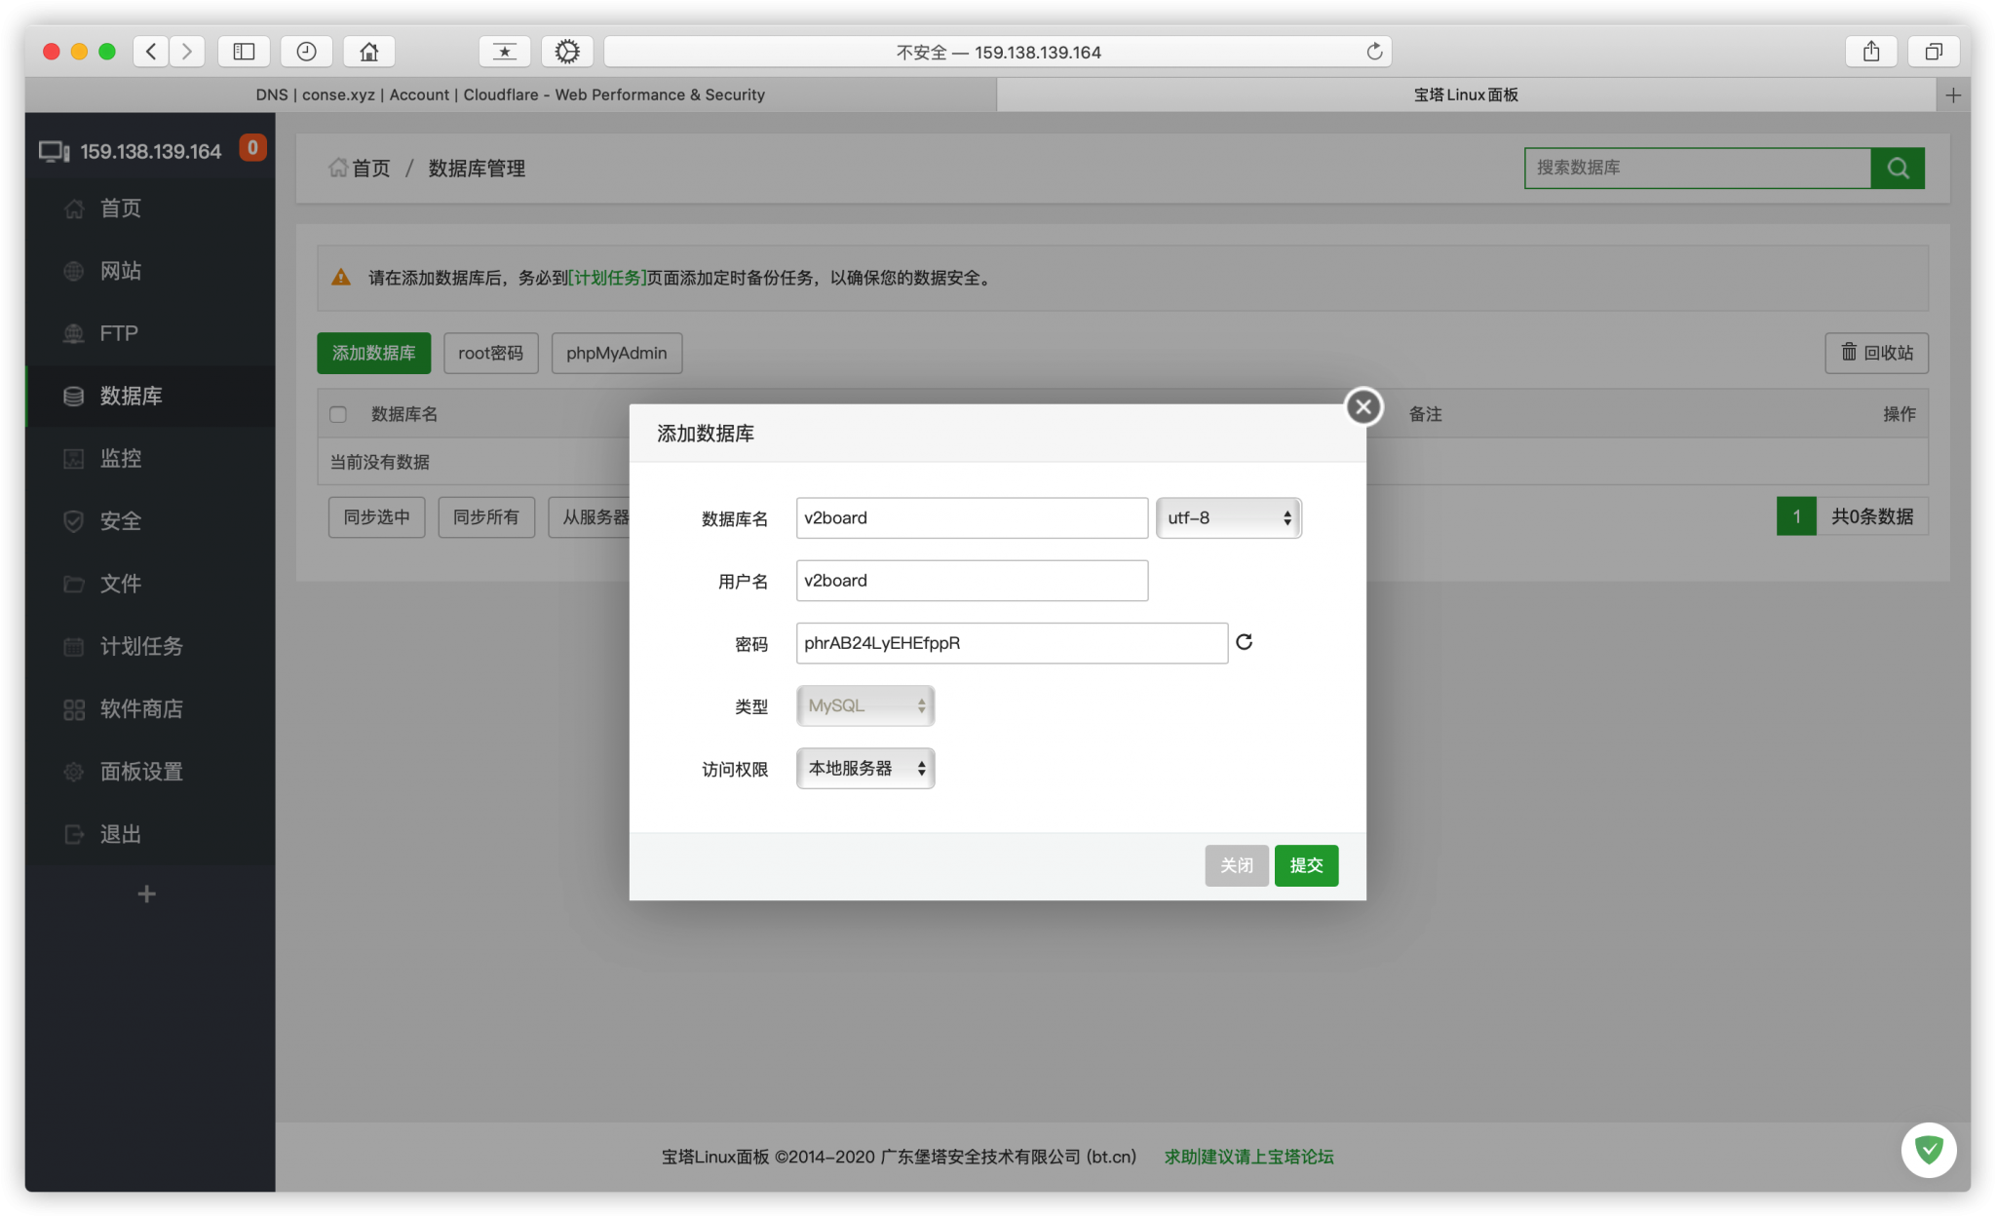Viewport: 1996px width, 1217px height.
Task: Switch to the Cloudflare DNS tab
Action: [510, 95]
